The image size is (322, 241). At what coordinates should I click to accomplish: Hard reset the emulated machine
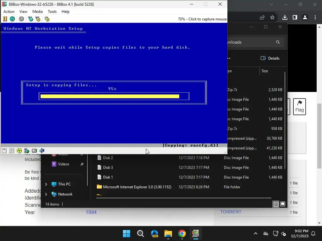[x=12, y=19]
